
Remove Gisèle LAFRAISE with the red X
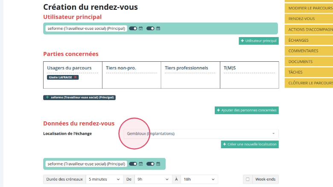[x=76, y=77]
